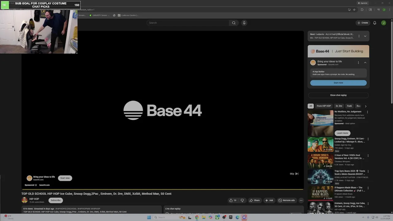Select the Dr. Dre filter chip
The image size is (393, 221).
(x=339, y=106)
